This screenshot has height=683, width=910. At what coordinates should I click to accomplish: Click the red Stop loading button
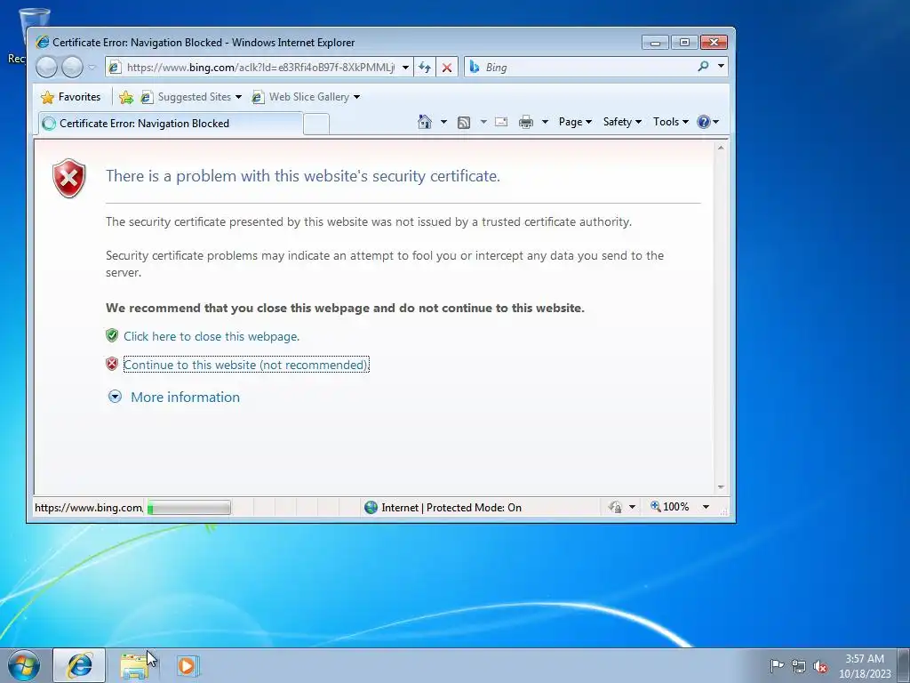pos(447,68)
